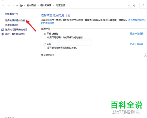147x118 pixels.
Task: Open recent locations dropdown arrow
Action: [x=13, y=6]
